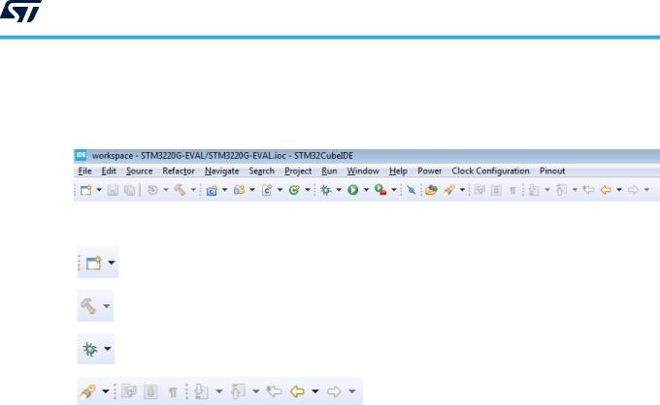Toggle Show Whitespace pilcrow in the enlarged strip
This screenshot has width=660, height=405.
[173, 392]
